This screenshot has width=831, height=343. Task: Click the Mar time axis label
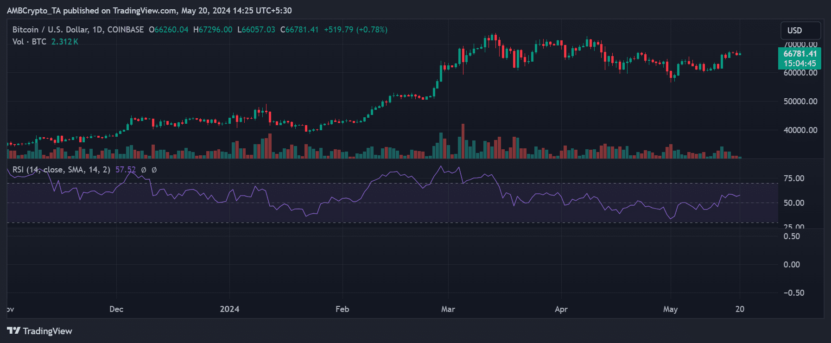(448, 309)
